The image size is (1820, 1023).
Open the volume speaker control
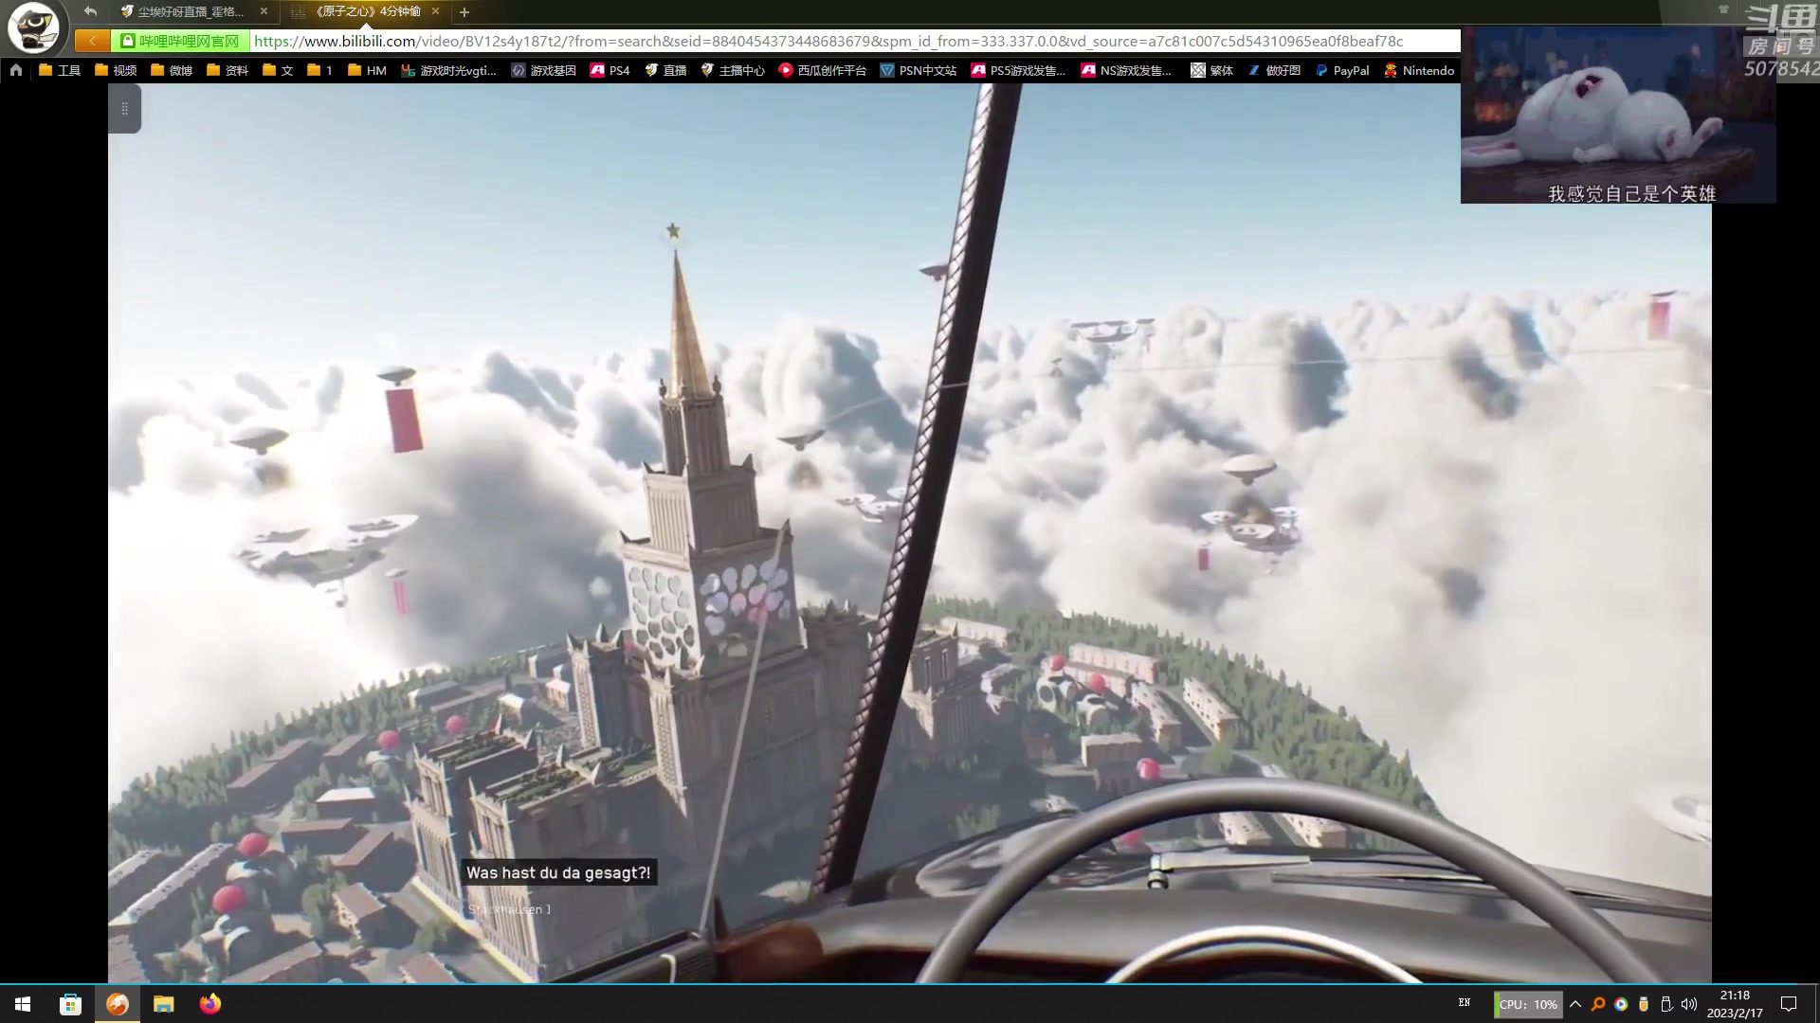[x=1689, y=1004]
